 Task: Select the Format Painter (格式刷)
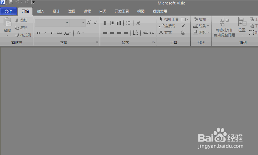(x=23, y=35)
